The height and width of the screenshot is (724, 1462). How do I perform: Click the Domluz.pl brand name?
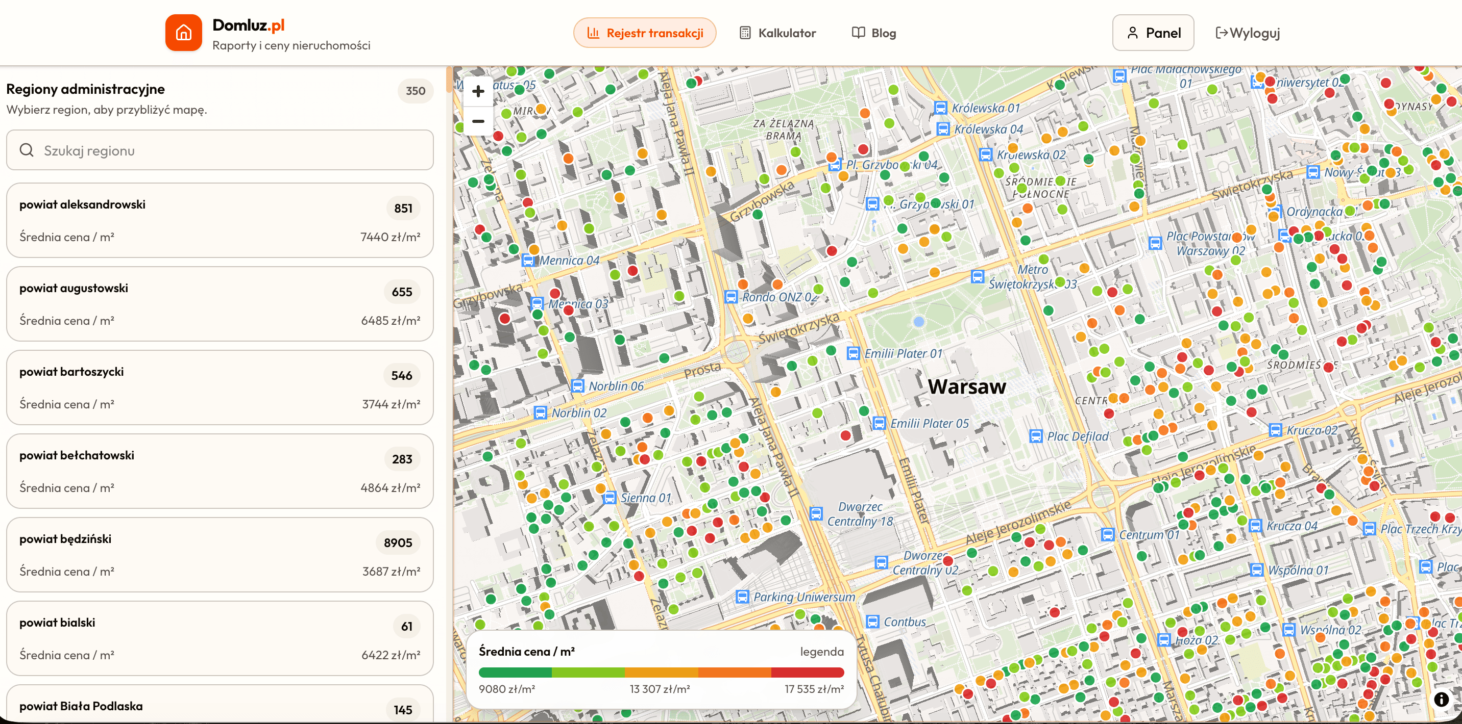(x=249, y=25)
